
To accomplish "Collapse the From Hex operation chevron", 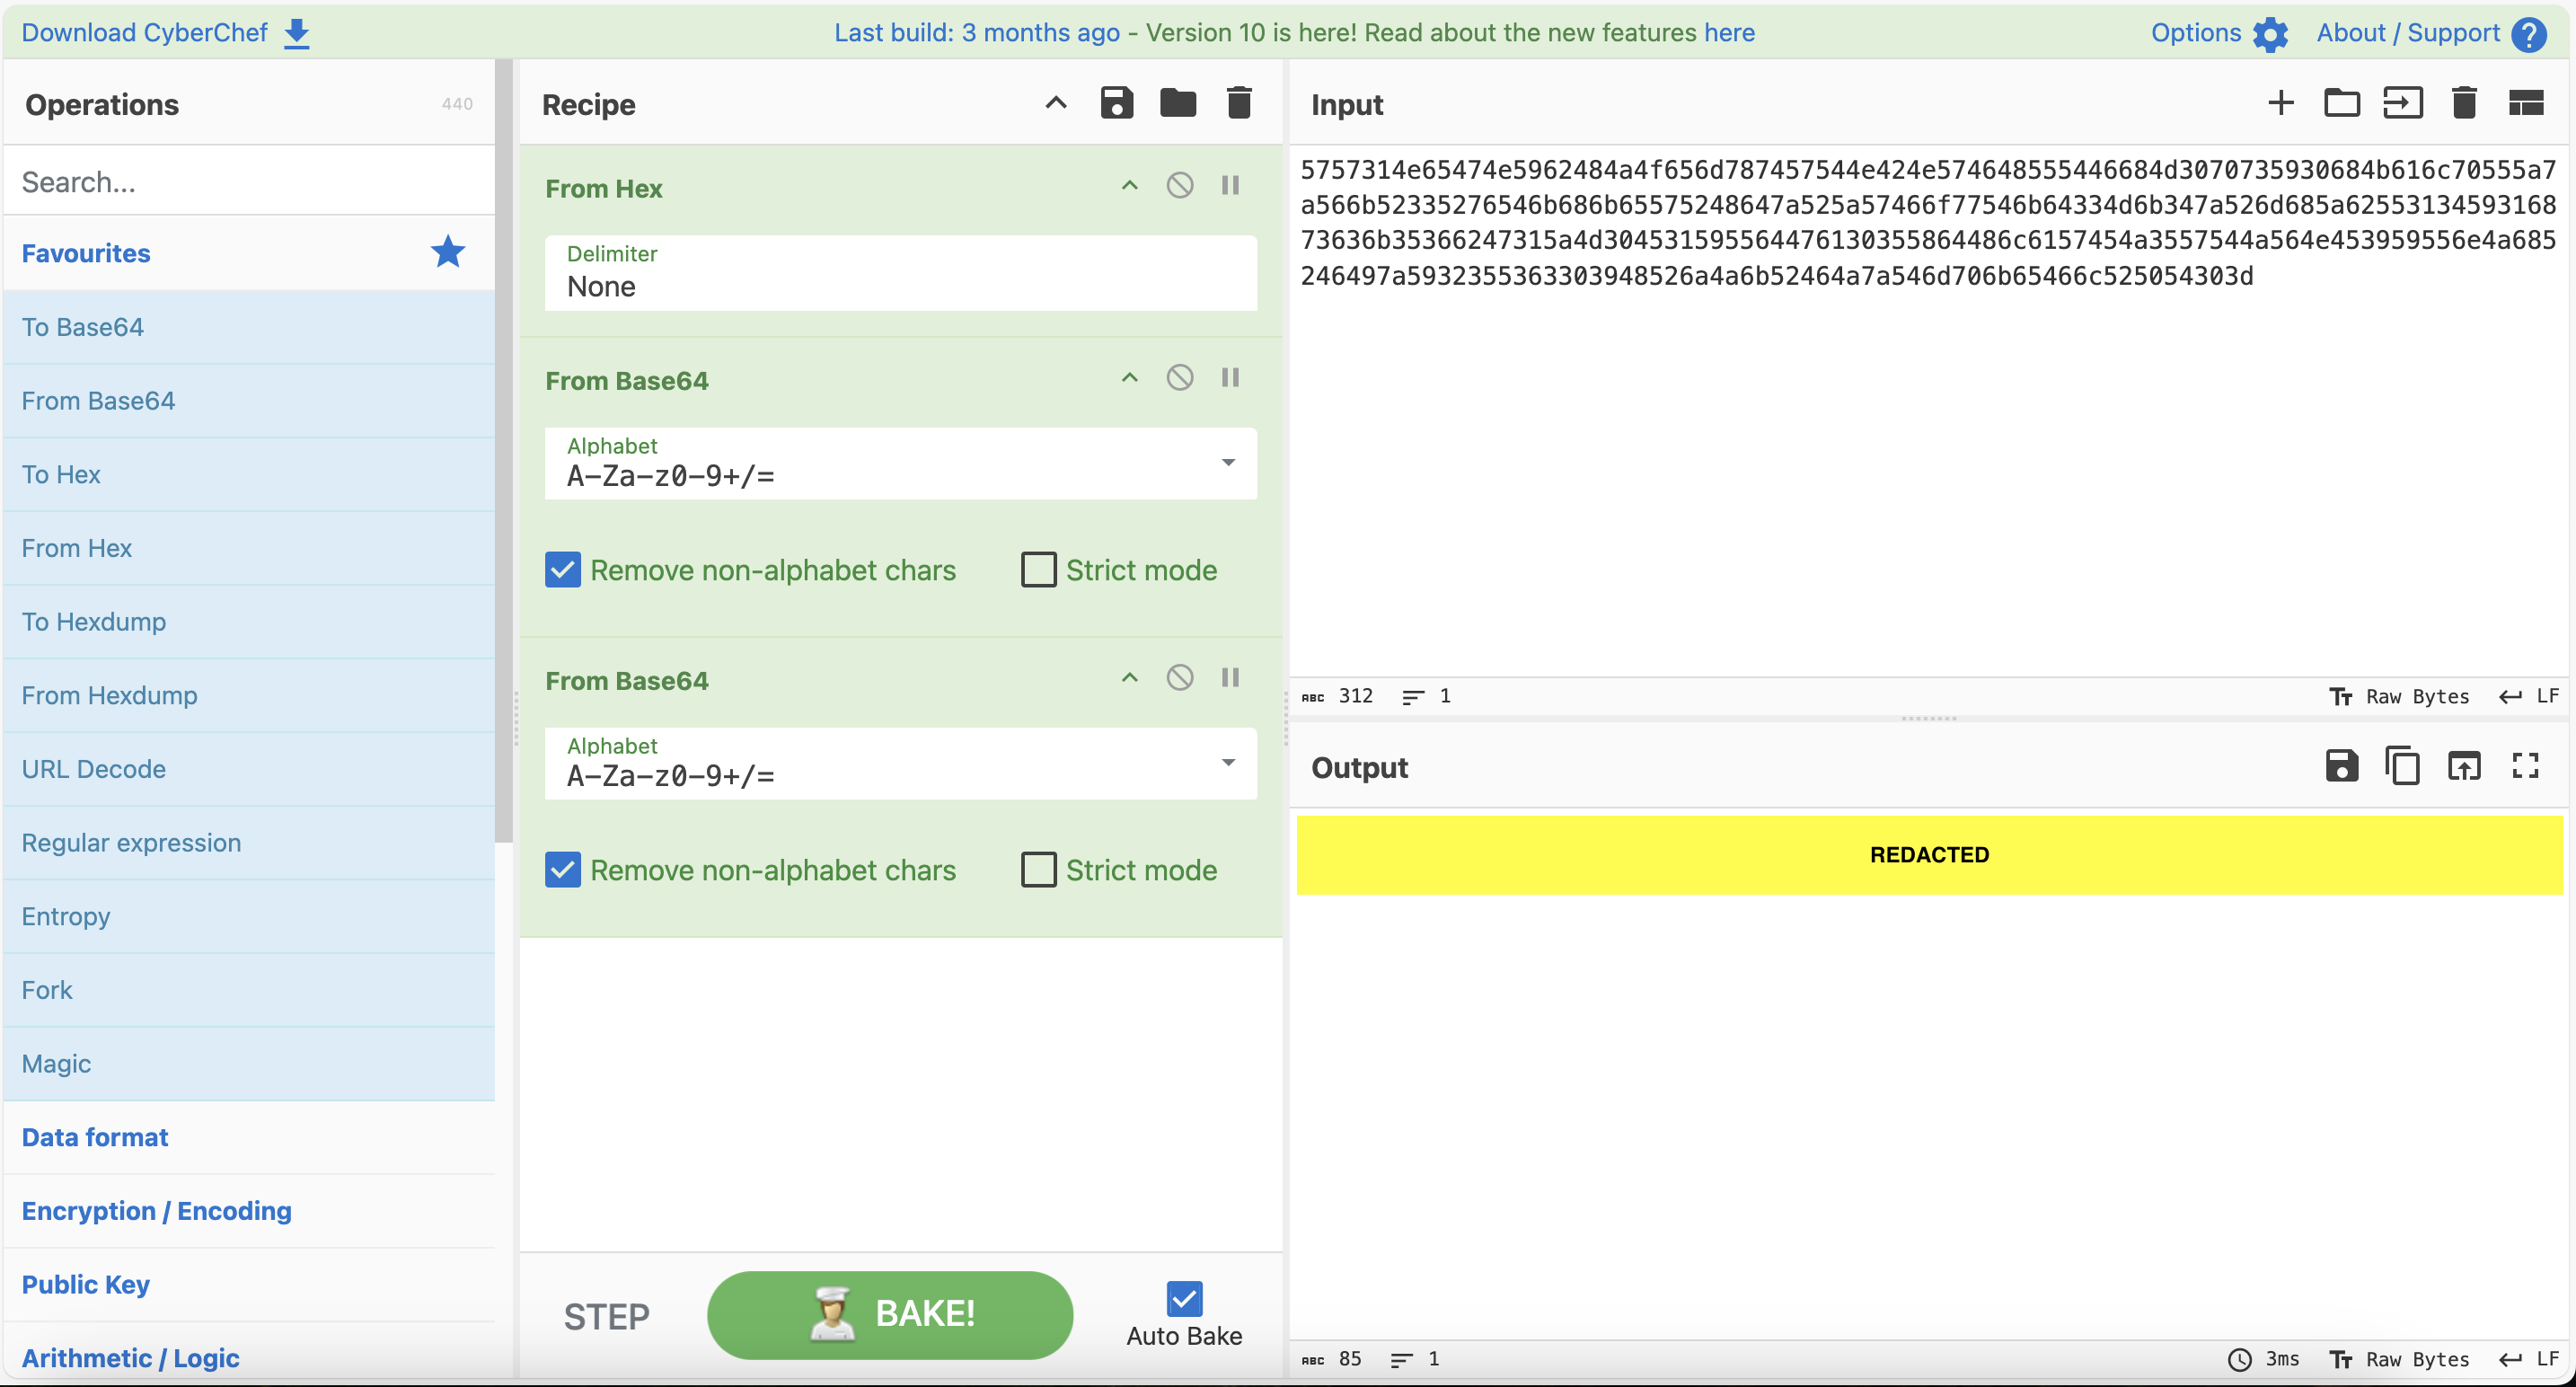I will click(x=1130, y=186).
